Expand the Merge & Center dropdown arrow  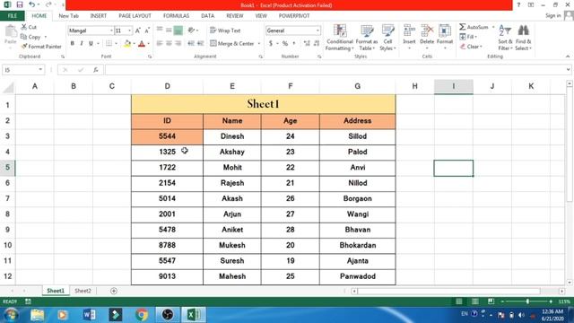click(x=259, y=44)
